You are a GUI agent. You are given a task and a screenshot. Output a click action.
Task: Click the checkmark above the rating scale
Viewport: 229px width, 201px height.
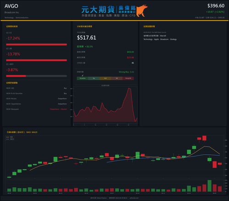[82, 75]
